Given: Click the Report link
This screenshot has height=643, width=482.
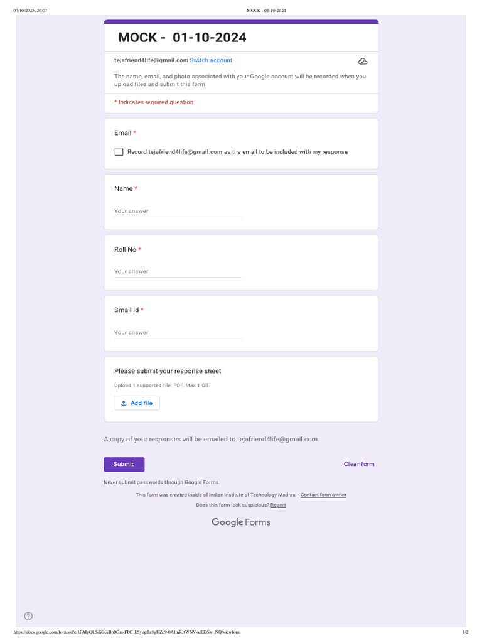Looking at the screenshot, I should 278,505.
